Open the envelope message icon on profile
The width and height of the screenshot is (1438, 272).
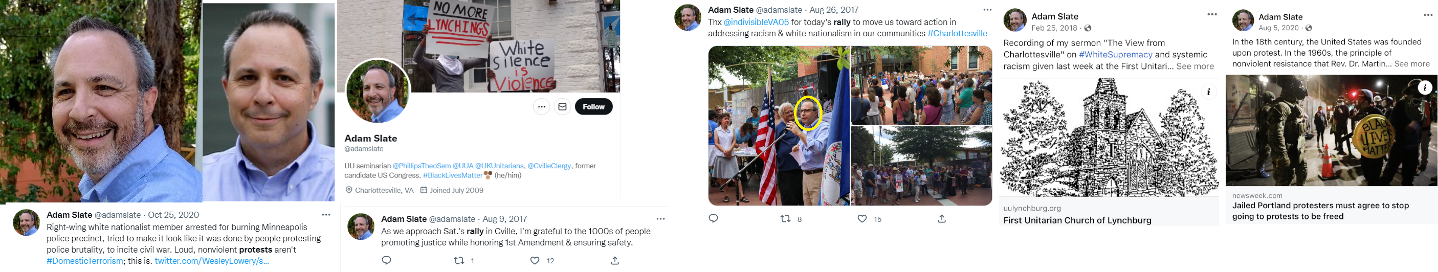tap(563, 106)
